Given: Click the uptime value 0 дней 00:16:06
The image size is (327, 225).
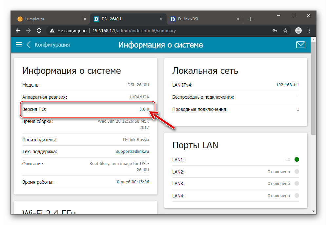Looking at the screenshot, I should tap(133, 182).
